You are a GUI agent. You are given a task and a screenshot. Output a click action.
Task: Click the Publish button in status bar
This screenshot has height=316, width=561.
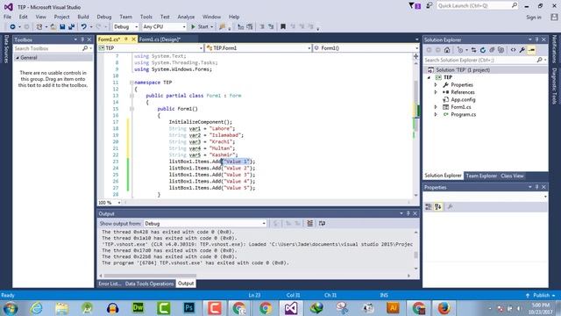(x=542, y=296)
